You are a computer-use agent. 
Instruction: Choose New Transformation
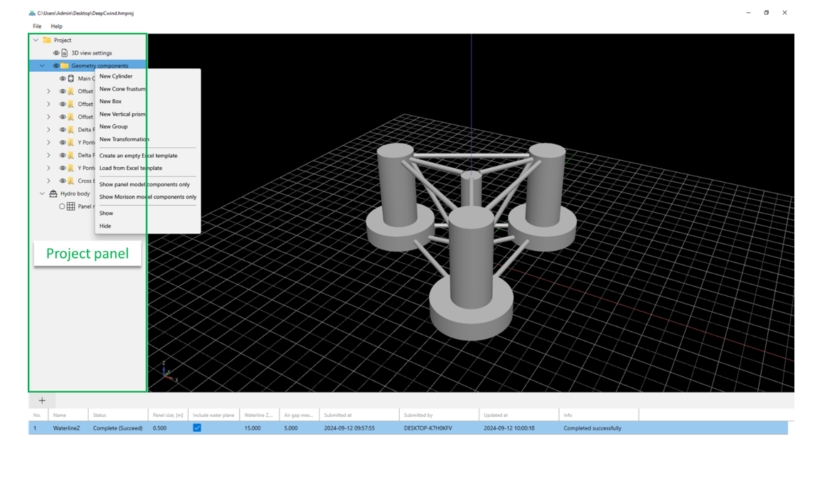tap(124, 139)
